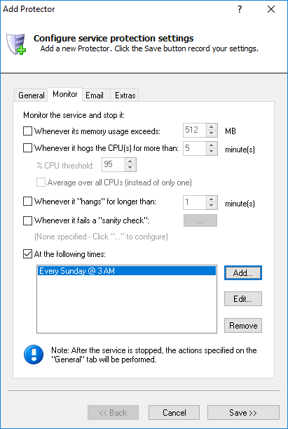
Task: Click the Edit... schedule button
Action: pos(243,299)
